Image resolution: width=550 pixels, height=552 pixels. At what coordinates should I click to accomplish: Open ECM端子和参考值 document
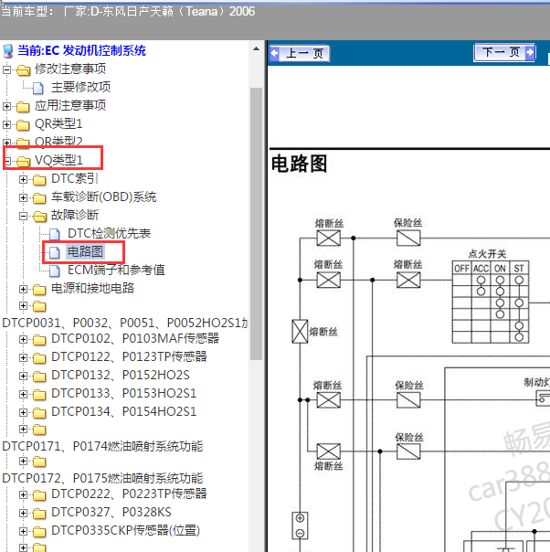click(x=116, y=270)
